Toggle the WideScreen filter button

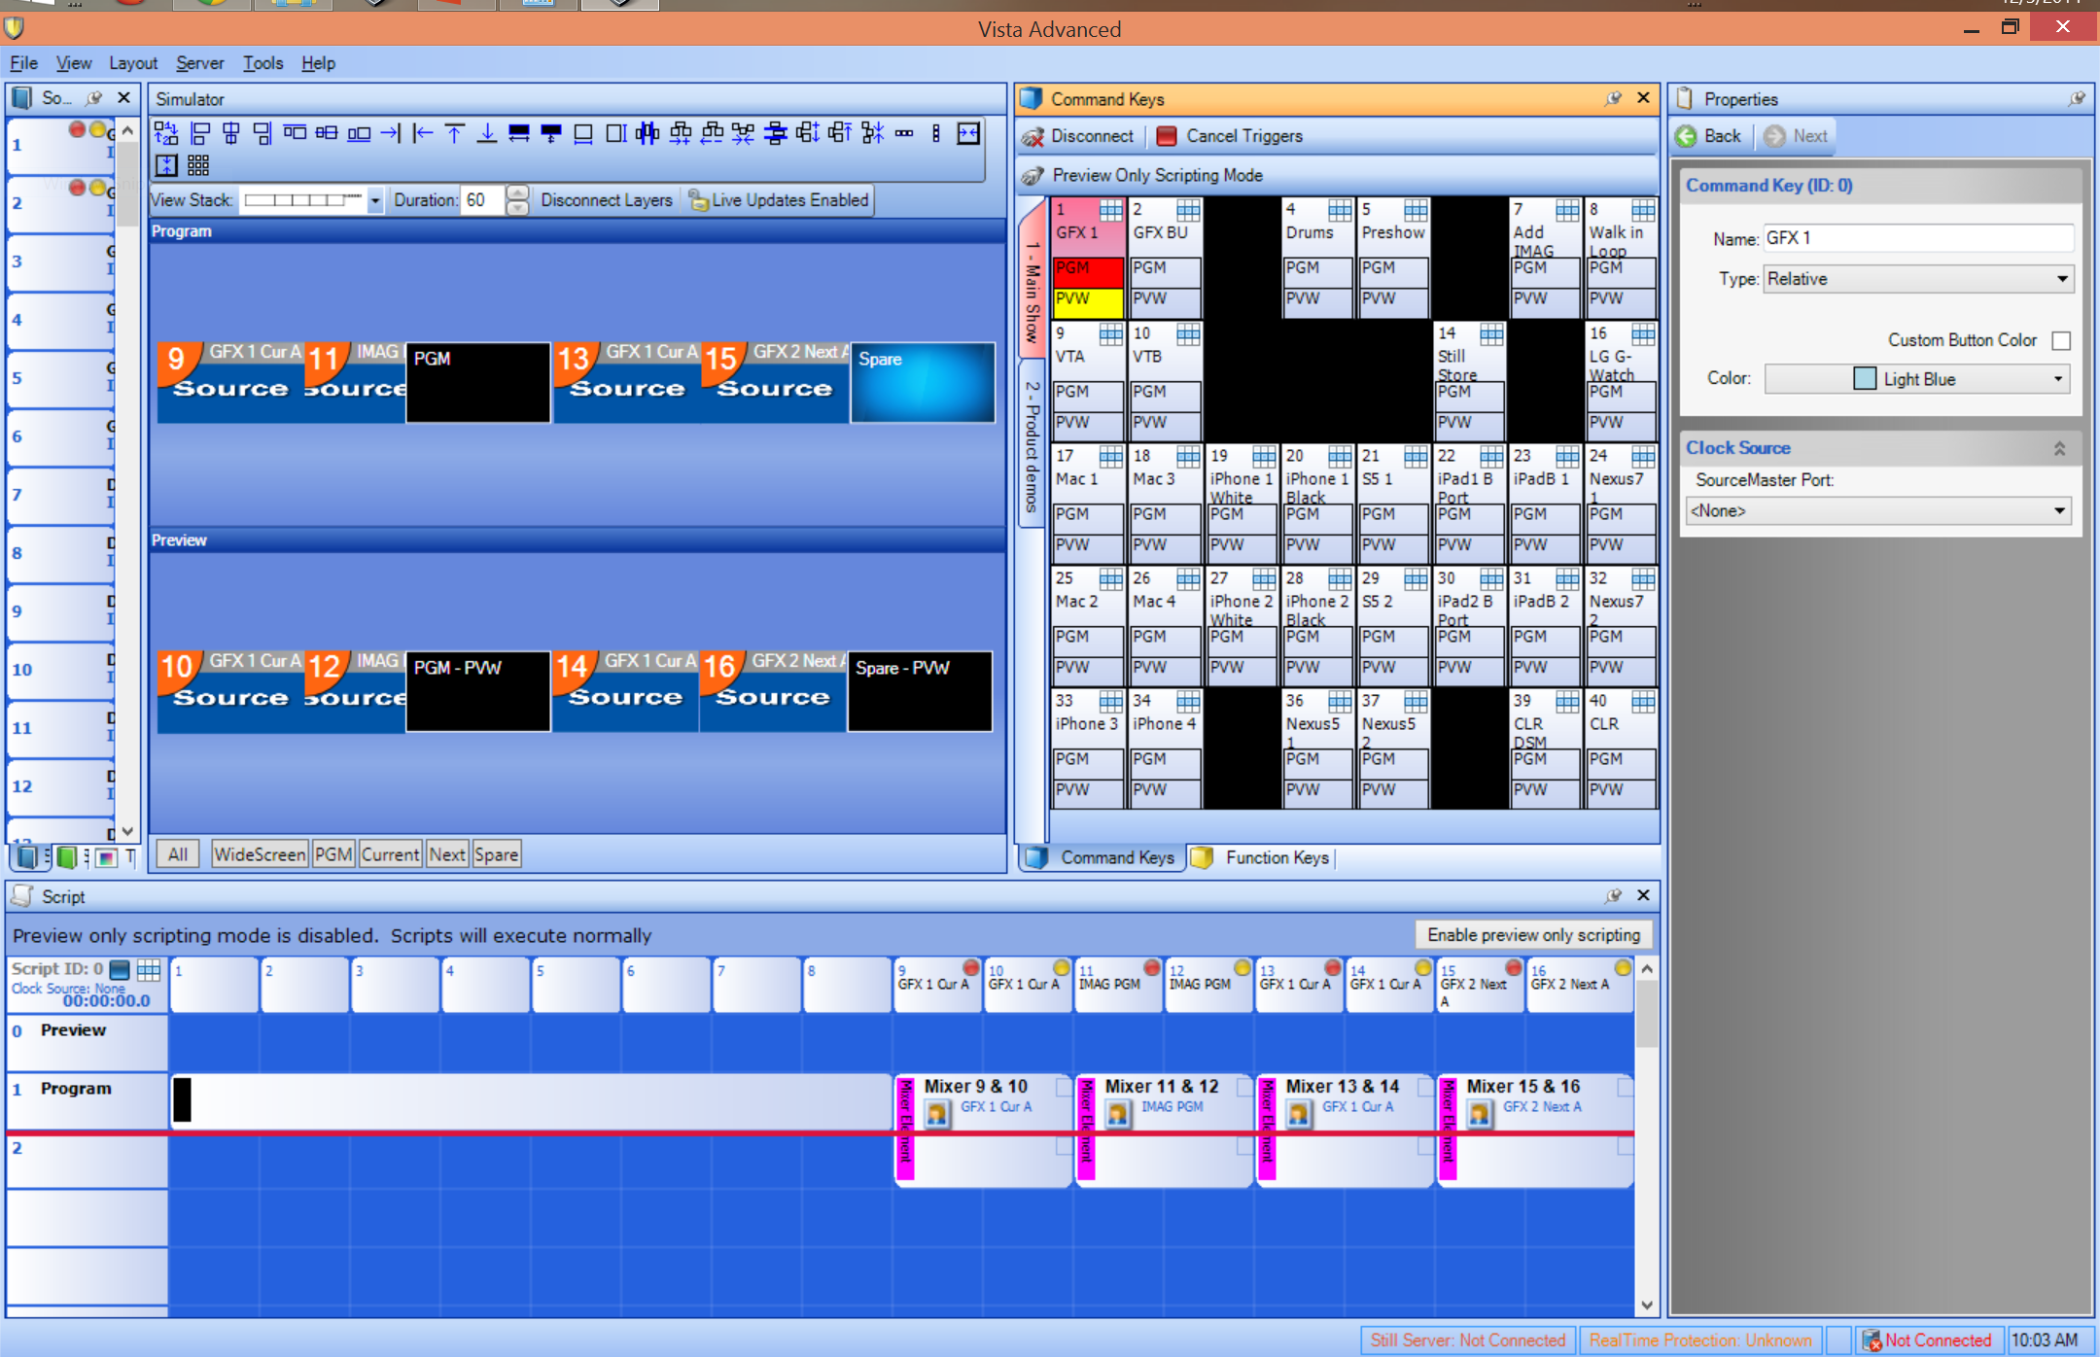coord(260,854)
